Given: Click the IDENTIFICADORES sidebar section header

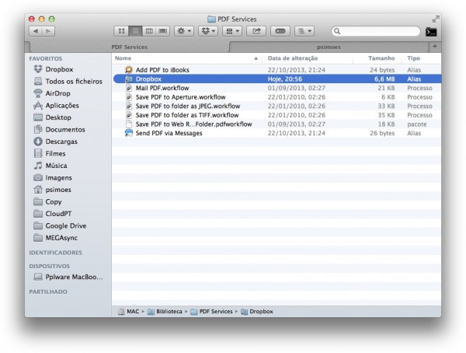Looking at the screenshot, I should pyautogui.click(x=56, y=253).
